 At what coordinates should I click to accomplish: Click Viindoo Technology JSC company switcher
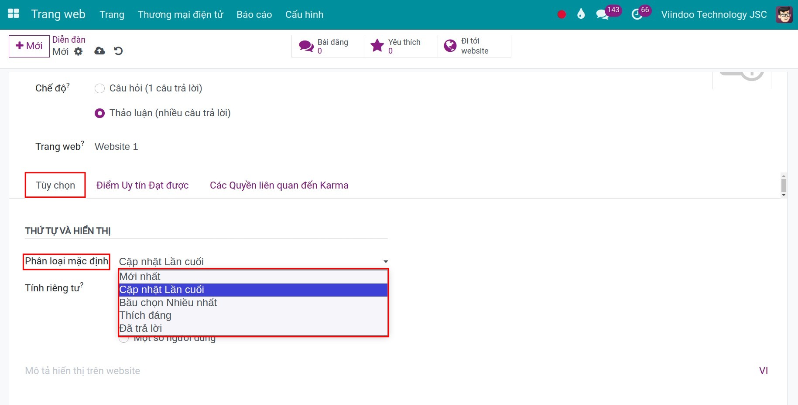(x=714, y=14)
